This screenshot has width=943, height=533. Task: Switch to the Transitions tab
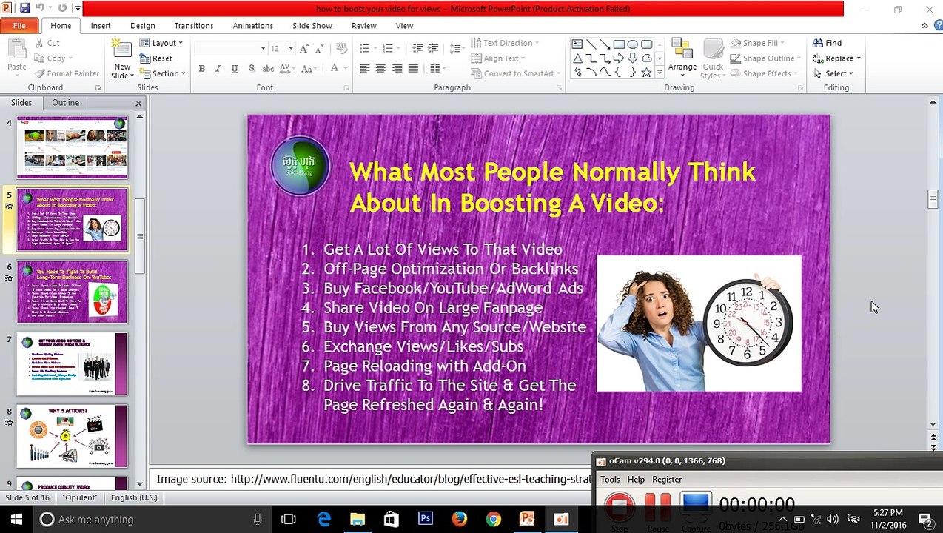pos(194,26)
